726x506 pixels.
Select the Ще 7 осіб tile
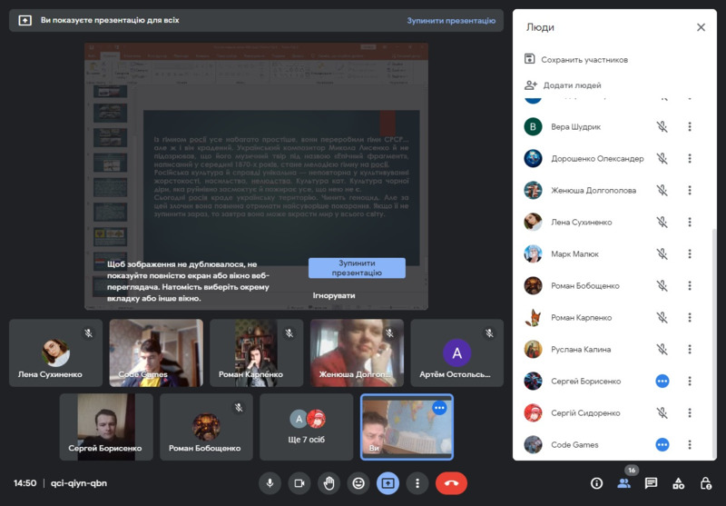click(307, 427)
